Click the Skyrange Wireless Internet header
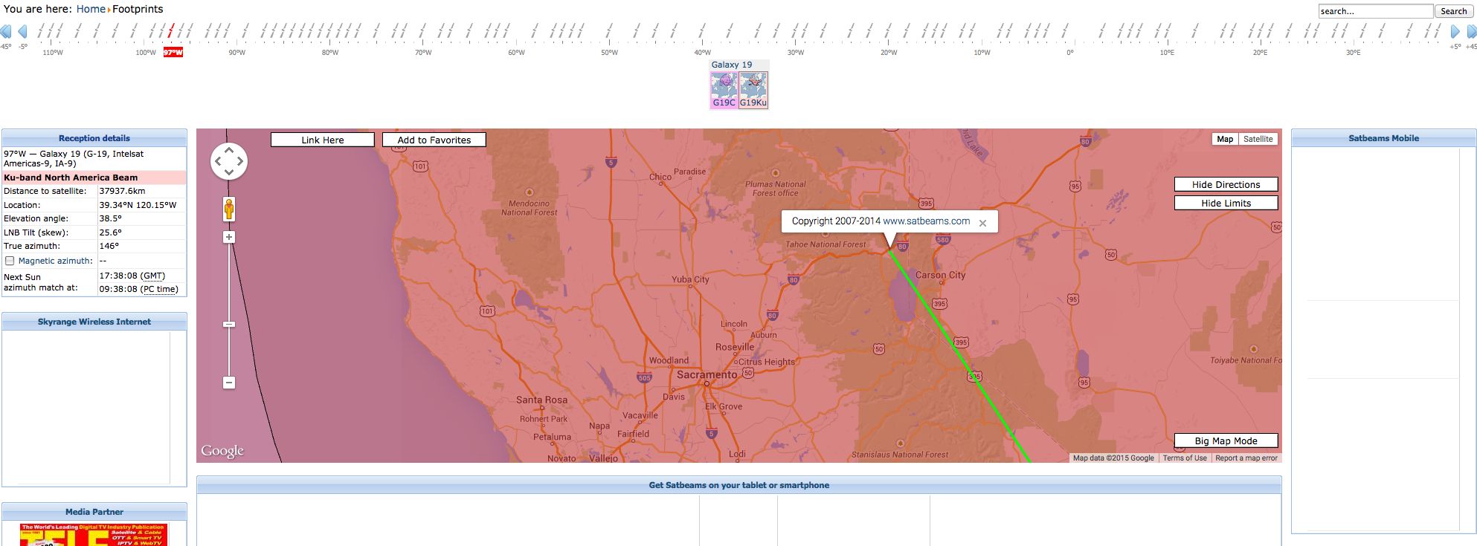The width and height of the screenshot is (1477, 546). click(x=94, y=322)
